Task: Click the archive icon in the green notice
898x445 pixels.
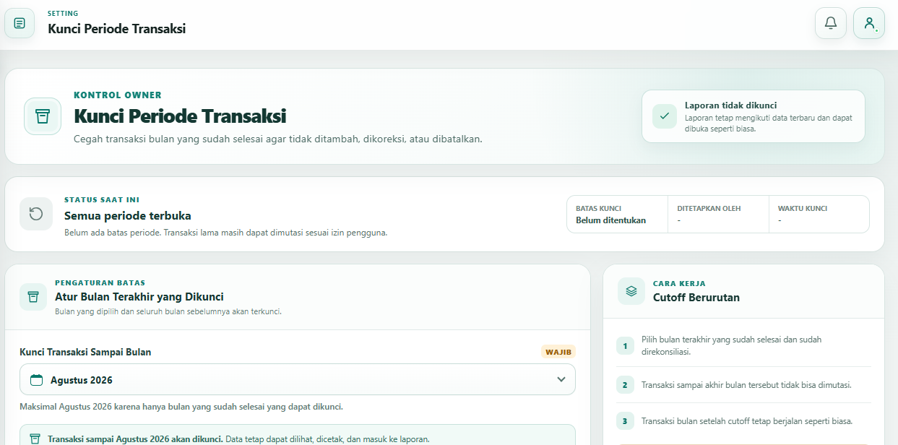Action: (35, 438)
